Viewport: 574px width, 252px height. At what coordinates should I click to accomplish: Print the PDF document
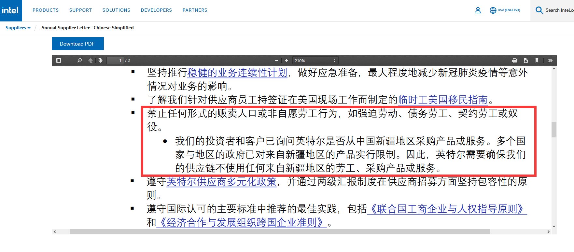pyautogui.click(x=515, y=61)
